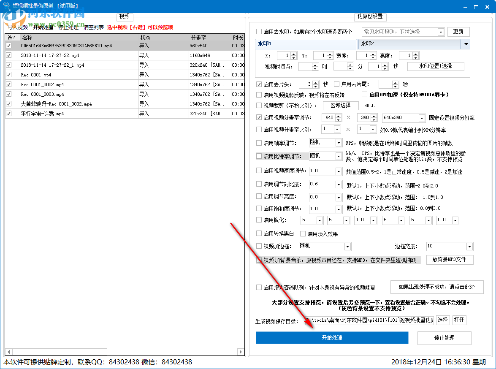Viewport: 496px width, 369px height.
Task: Open the bitrate 随机 dropdown
Action: pos(339,156)
